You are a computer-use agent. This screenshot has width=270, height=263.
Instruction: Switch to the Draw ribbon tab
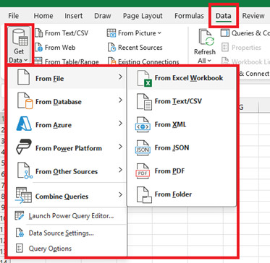[x=103, y=16]
